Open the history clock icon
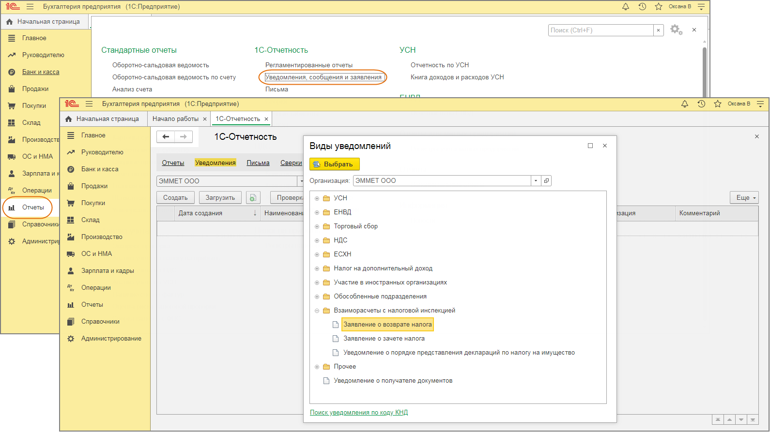Image resolution: width=770 pixels, height=432 pixels. pos(701,104)
